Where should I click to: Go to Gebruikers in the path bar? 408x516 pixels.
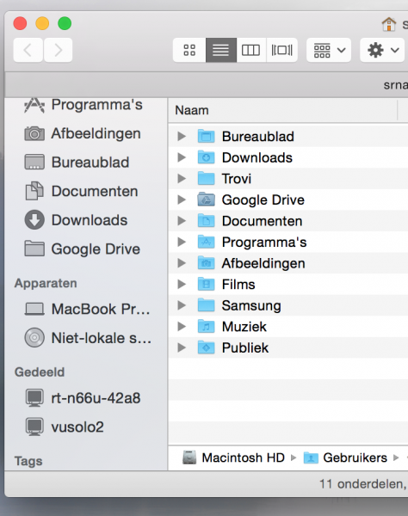[x=345, y=458]
